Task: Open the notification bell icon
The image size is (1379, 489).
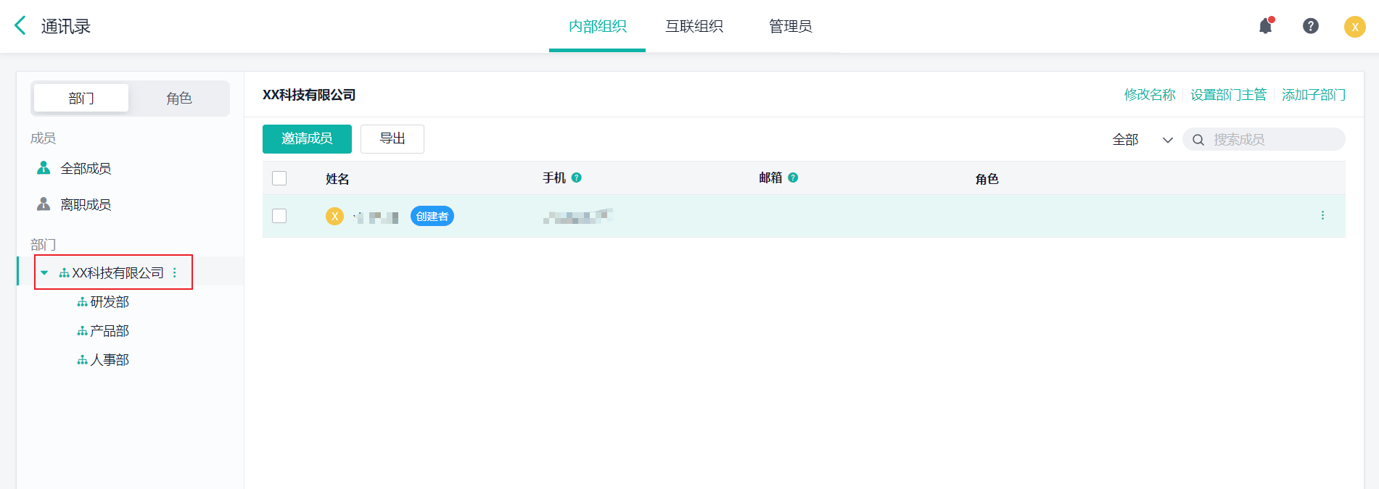Action: 1265,26
